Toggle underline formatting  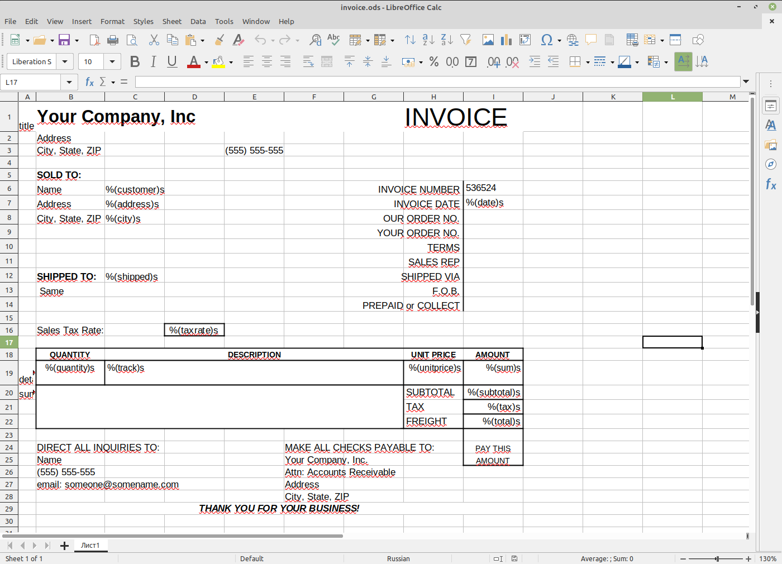172,61
